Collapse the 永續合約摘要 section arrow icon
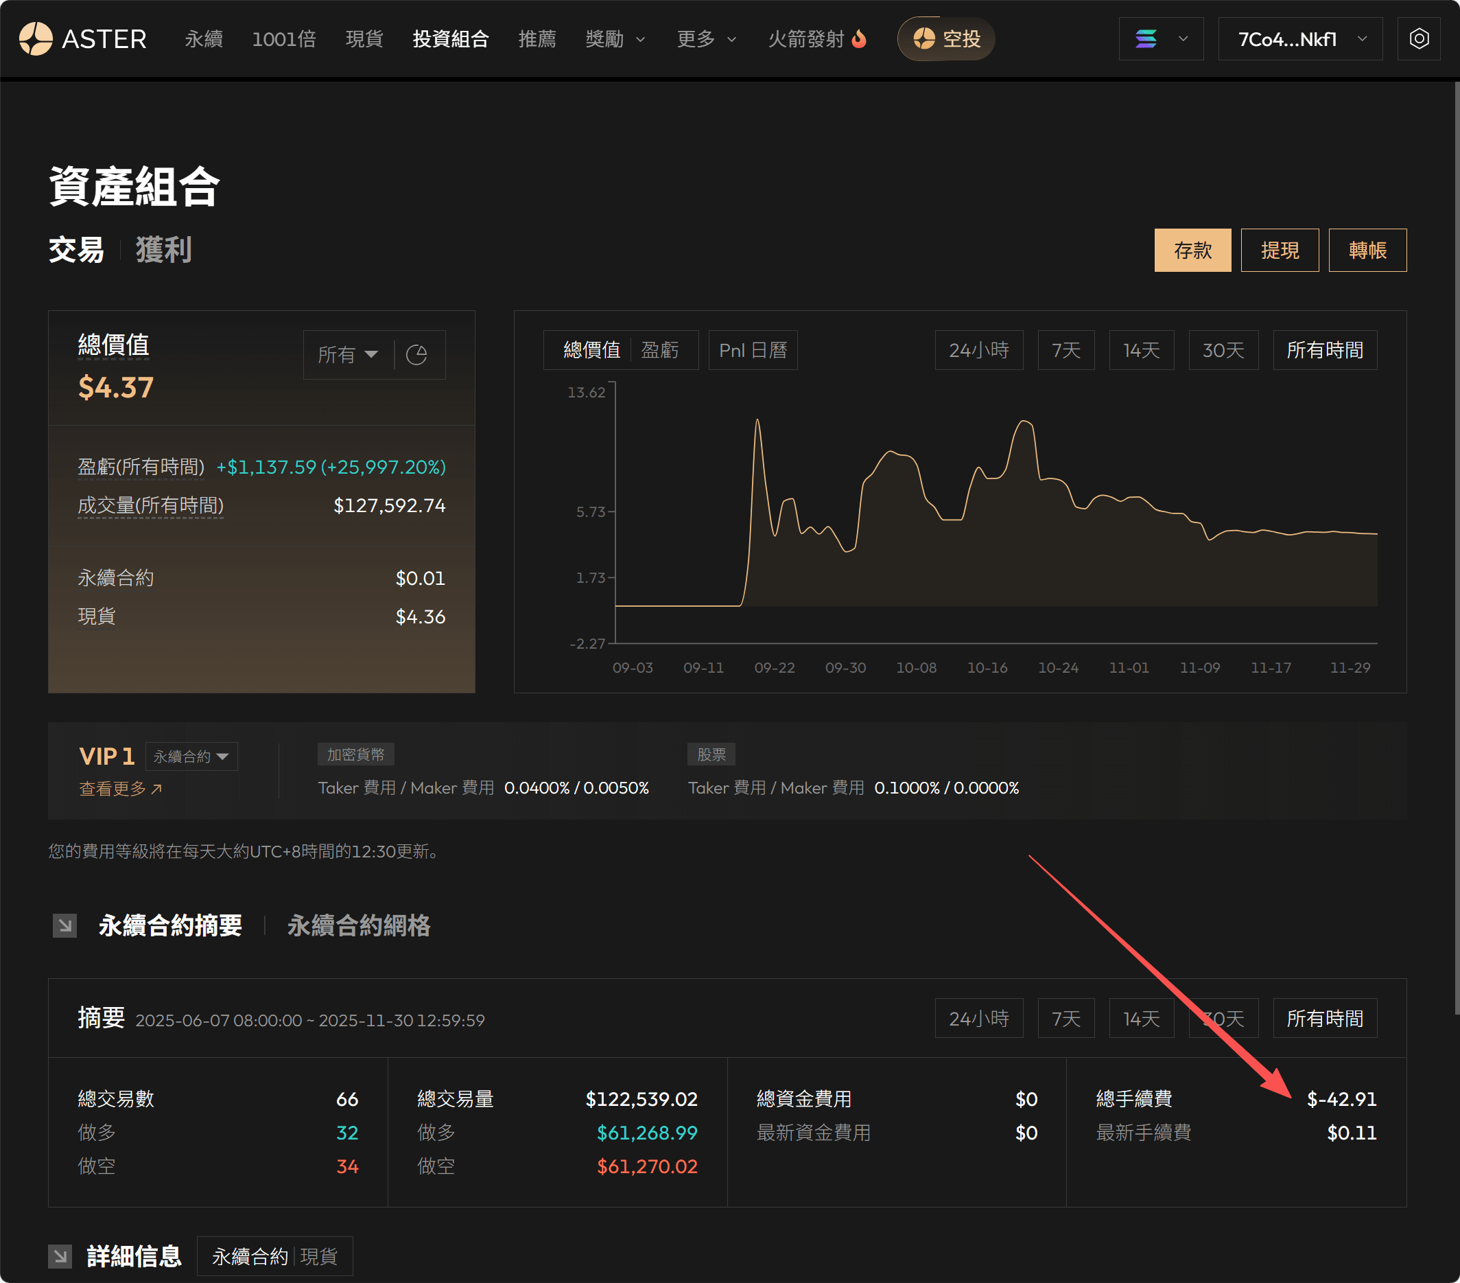The width and height of the screenshot is (1460, 1283). click(64, 925)
